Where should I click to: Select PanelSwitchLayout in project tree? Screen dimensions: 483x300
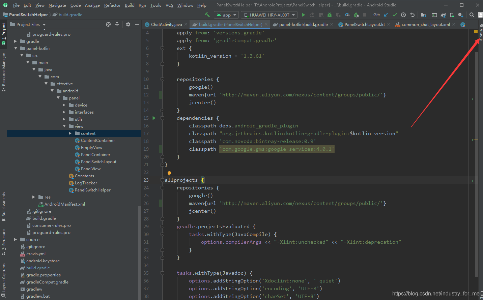point(98,161)
